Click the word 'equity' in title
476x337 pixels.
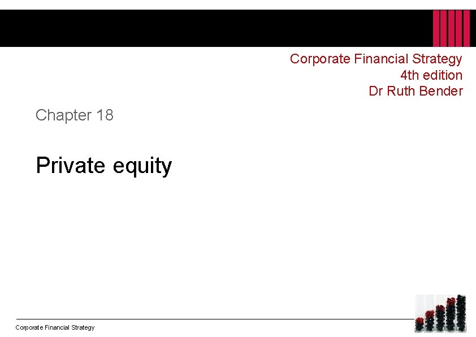coord(142,167)
